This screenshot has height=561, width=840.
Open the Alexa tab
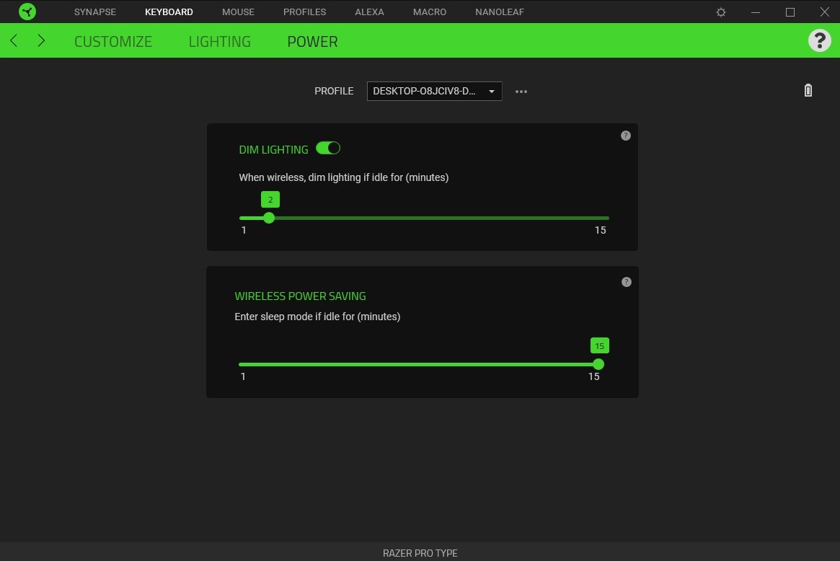coord(370,12)
